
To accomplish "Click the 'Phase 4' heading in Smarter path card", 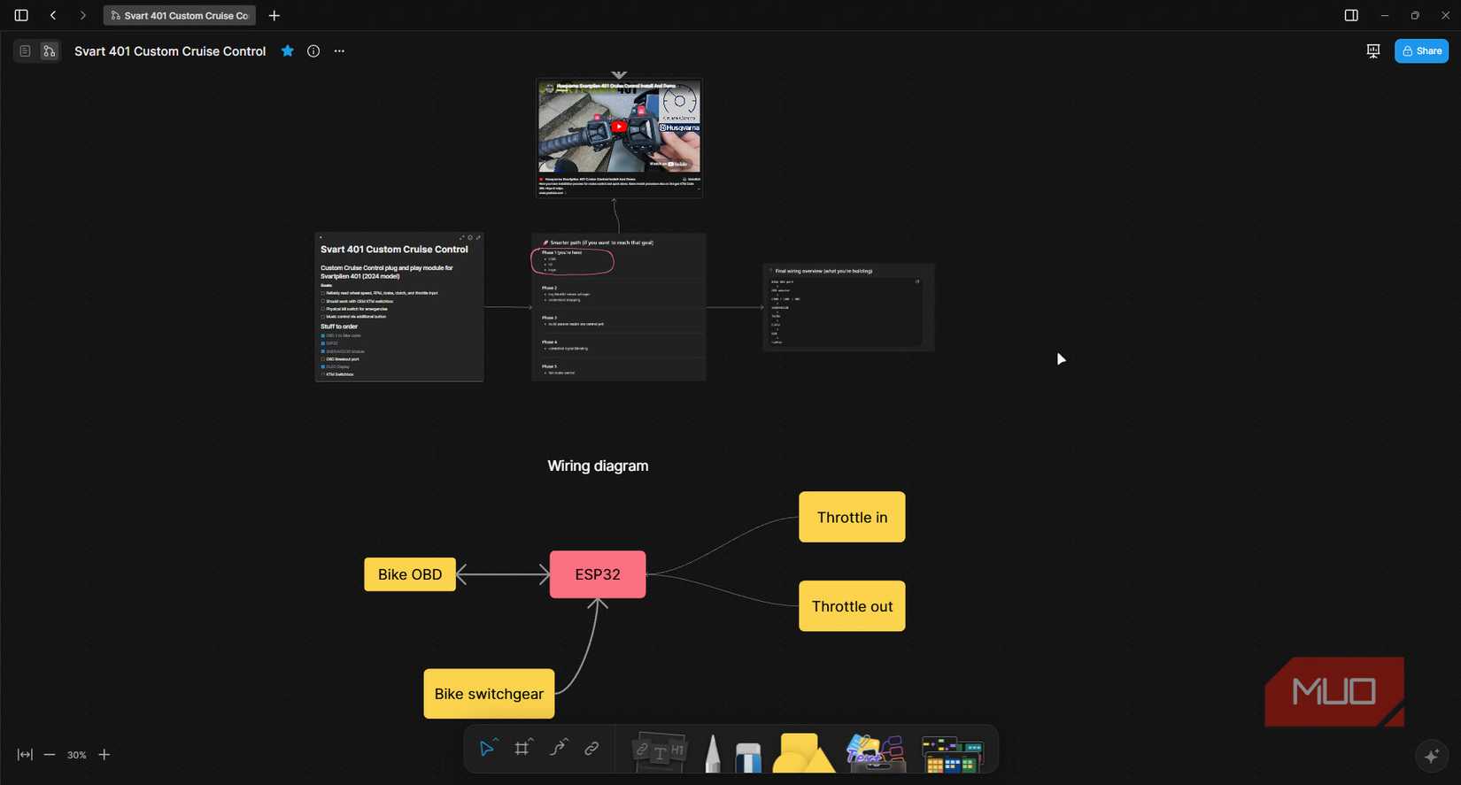I will click(x=549, y=342).
